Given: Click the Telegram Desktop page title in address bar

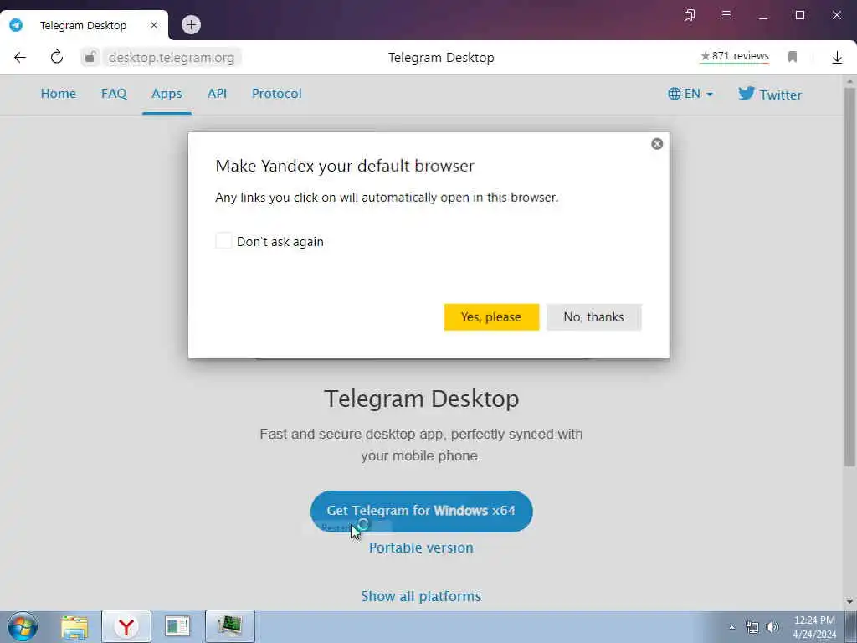Looking at the screenshot, I should click(x=441, y=58).
